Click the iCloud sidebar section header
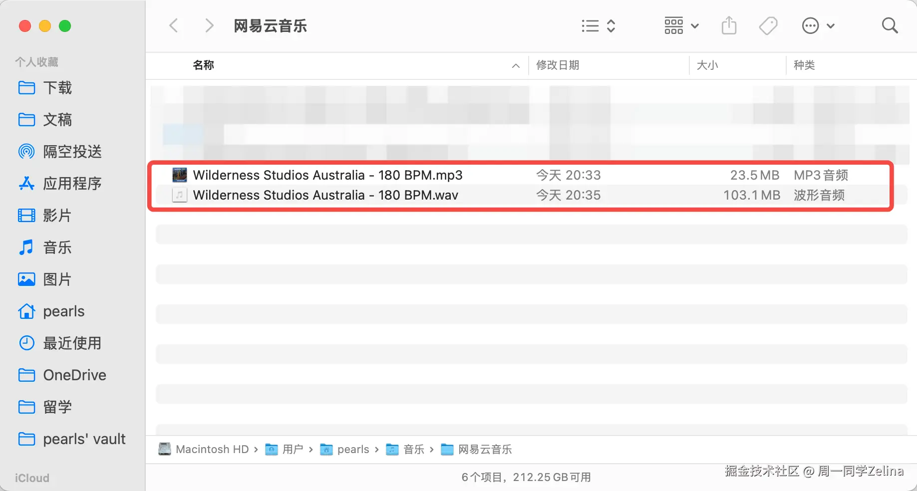Screen dimensions: 917x491 click(32, 478)
